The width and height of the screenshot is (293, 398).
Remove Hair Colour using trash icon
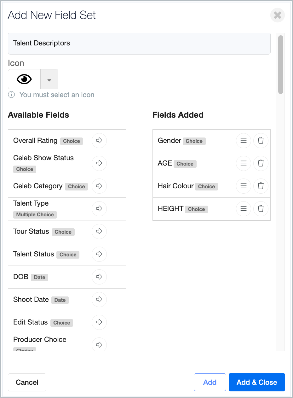pos(261,186)
